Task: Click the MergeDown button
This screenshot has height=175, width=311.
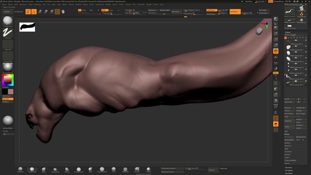Action: 290,137
